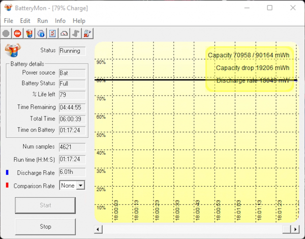305x239 pixels.
Task: Click the graph scrollbar left arrow
Action: point(98,229)
